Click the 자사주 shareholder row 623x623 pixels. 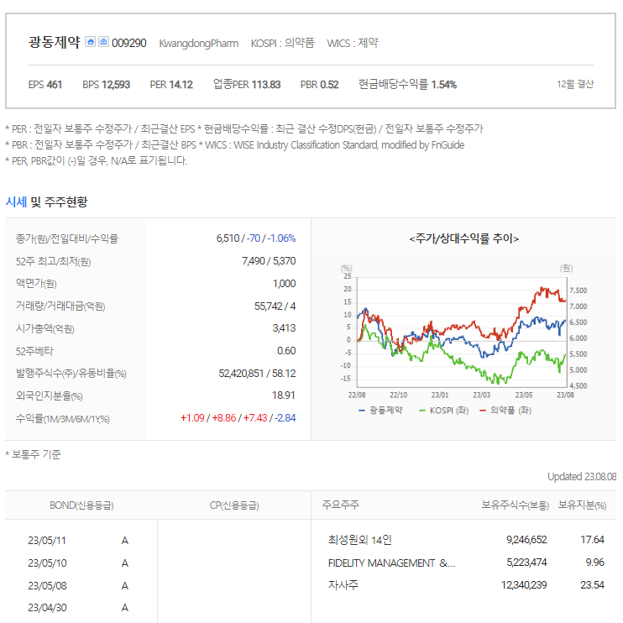tap(343, 585)
